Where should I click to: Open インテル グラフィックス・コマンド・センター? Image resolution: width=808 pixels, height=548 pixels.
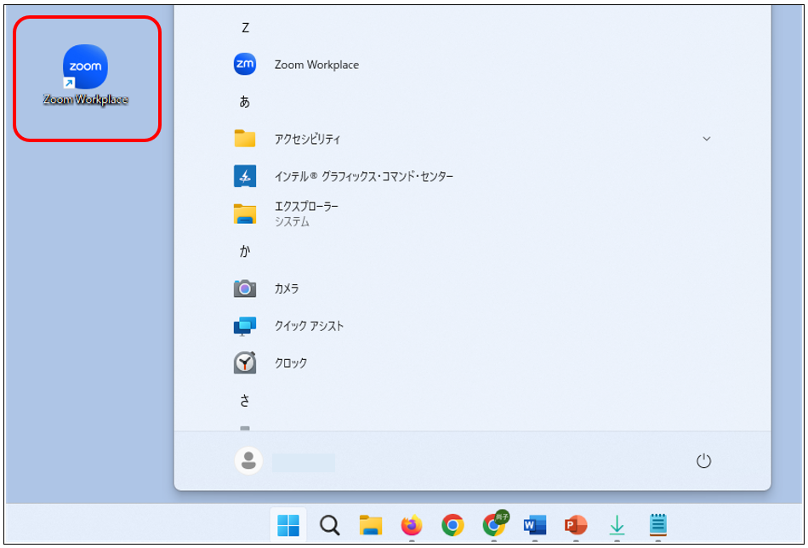click(363, 176)
